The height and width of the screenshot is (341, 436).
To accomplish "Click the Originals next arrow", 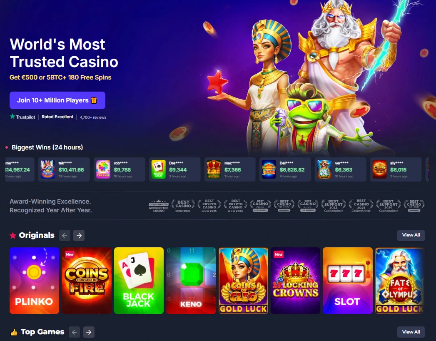I will (x=79, y=235).
